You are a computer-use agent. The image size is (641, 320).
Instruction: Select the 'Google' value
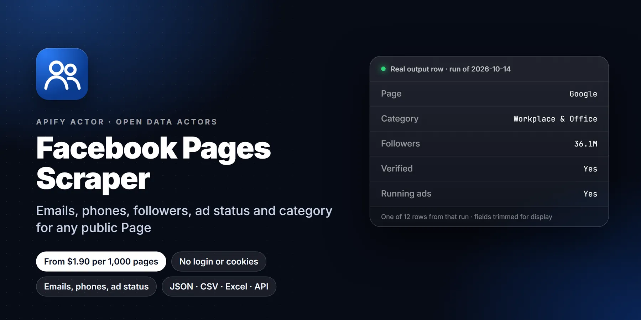[x=583, y=94]
